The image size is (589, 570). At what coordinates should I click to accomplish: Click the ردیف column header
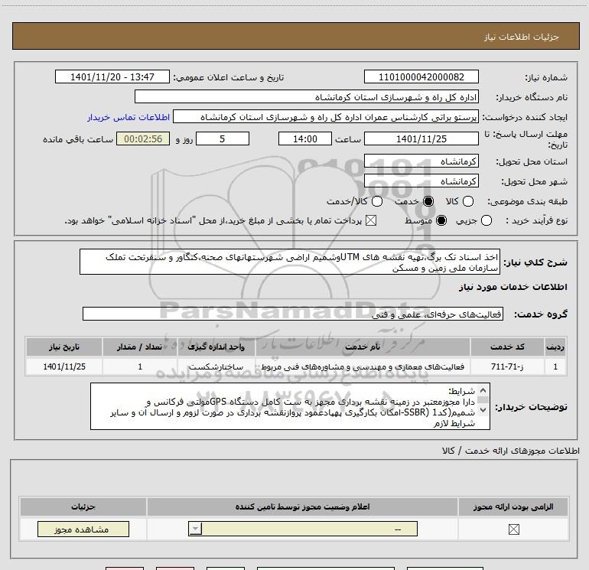(x=555, y=347)
